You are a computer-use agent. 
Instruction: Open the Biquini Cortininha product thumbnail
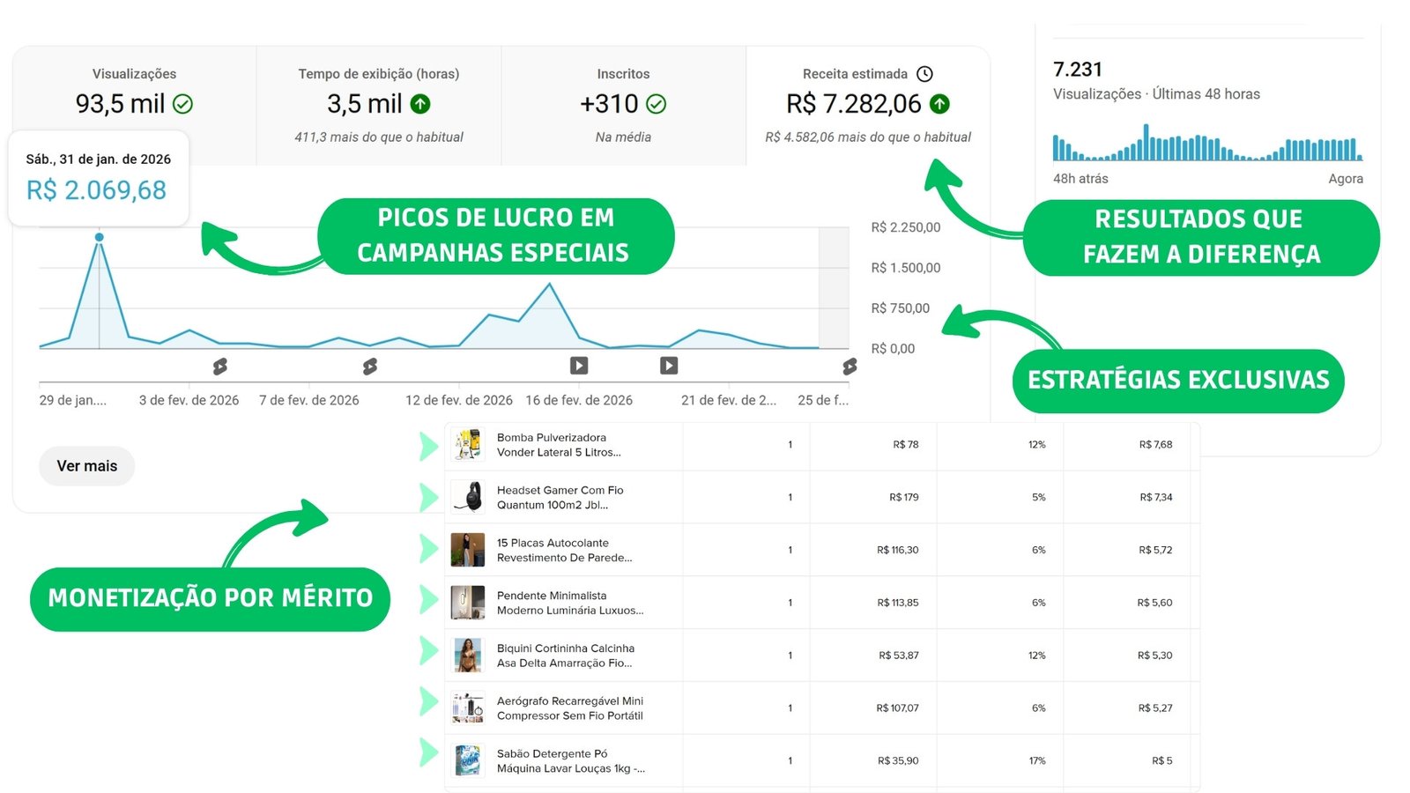[x=467, y=656]
